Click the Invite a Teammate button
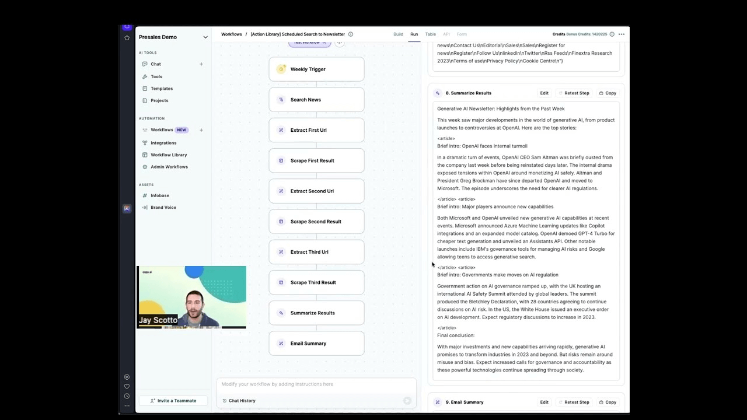Viewport: 747px width, 420px height. click(x=173, y=401)
